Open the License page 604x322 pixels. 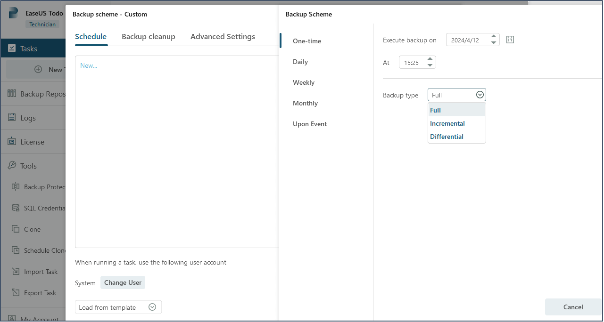coord(32,141)
